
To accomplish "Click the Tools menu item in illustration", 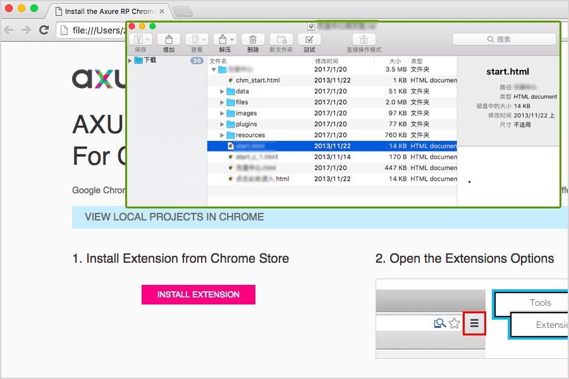I will [541, 303].
